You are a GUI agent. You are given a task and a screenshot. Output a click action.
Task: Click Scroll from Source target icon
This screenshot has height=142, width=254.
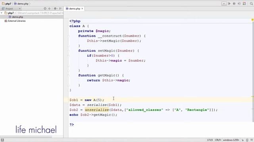pyautogui.click(x=45, y=9)
